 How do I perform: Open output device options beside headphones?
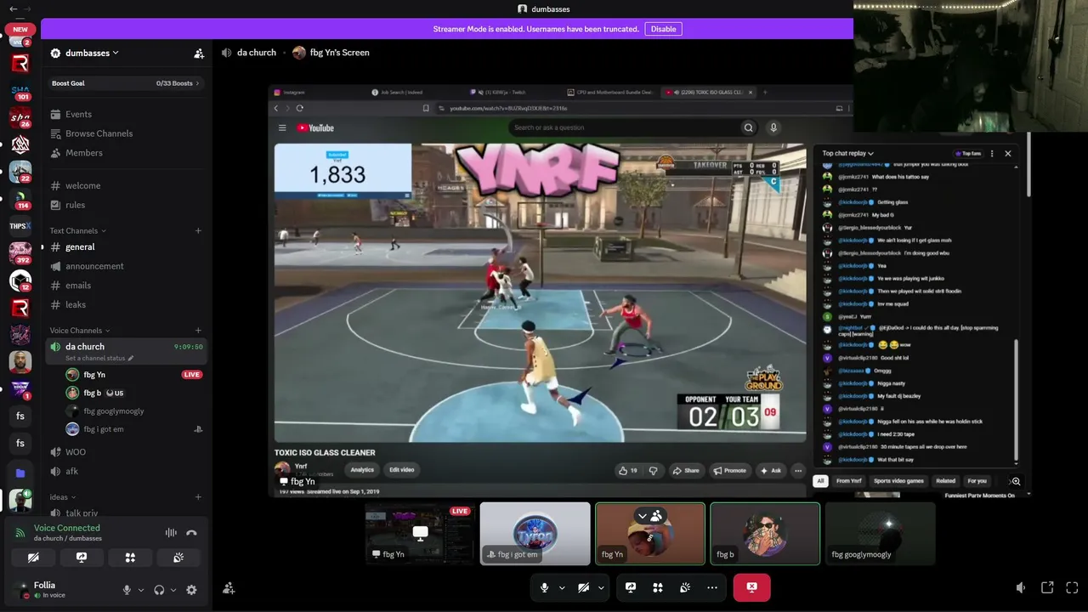click(x=173, y=590)
